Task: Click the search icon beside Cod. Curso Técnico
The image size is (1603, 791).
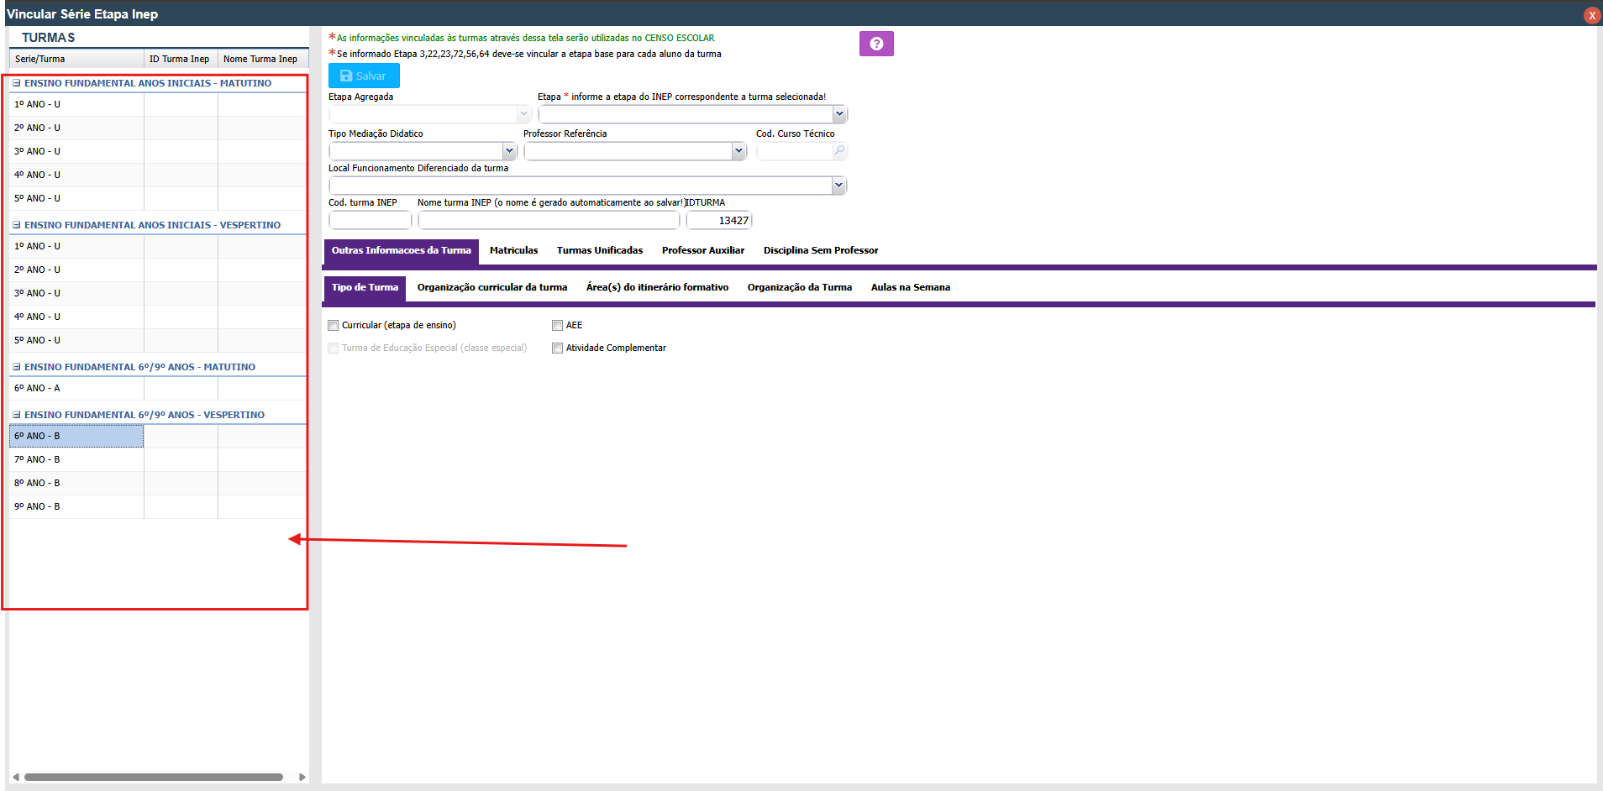Action: [839, 151]
